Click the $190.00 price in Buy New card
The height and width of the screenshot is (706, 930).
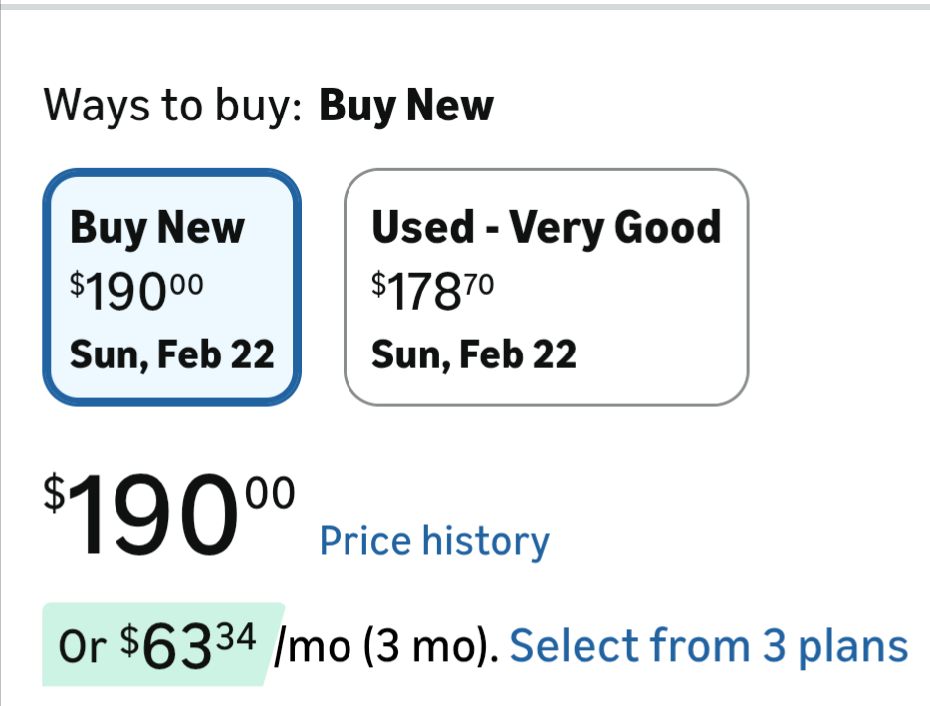click(x=136, y=290)
